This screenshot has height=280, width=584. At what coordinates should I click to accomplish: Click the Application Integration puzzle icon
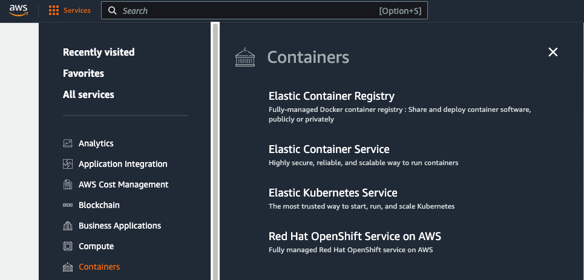(x=67, y=164)
